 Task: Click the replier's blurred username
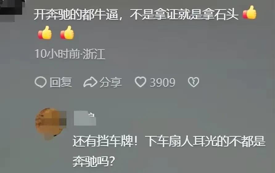(x=85, y=118)
